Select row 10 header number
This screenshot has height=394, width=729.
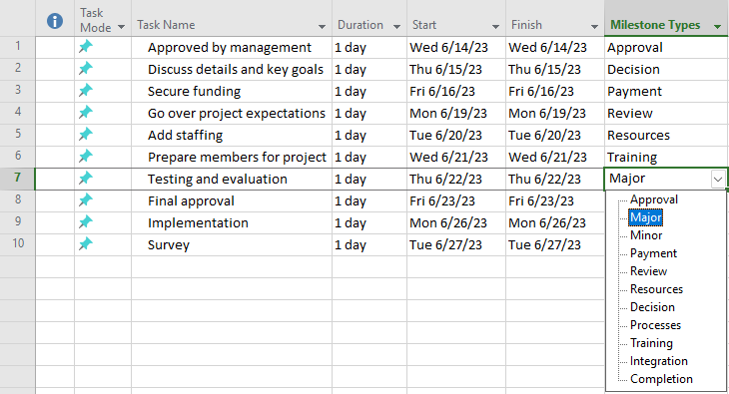pos(18,243)
